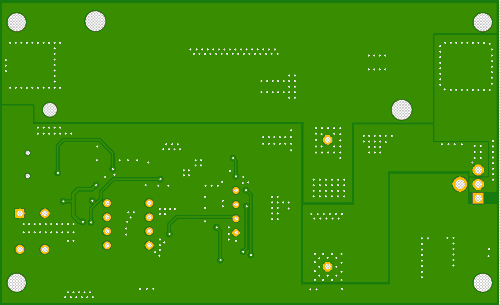Select the top pad of the left eight-pin footprint's left column
The height and width of the screenshot is (305, 500).
(x=107, y=203)
